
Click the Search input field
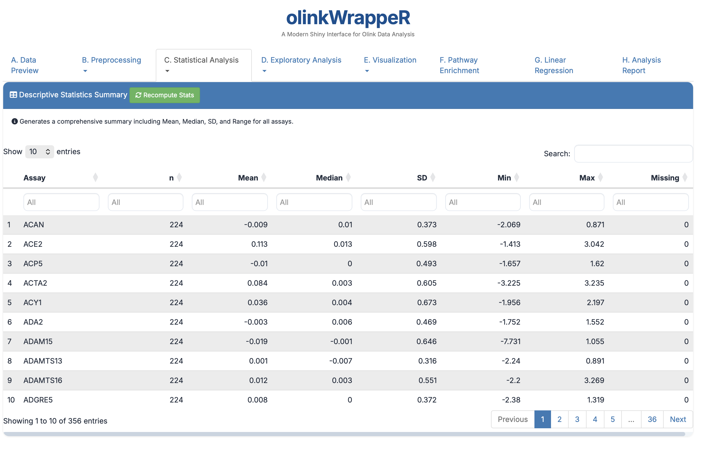(x=633, y=154)
